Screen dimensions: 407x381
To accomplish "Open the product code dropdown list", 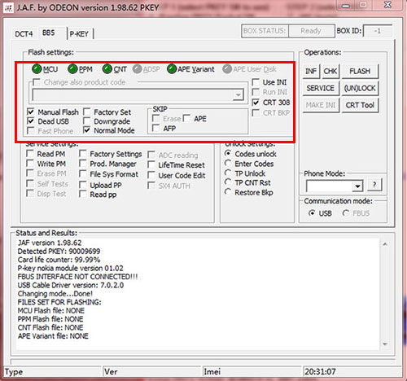I will tap(239, 95).
